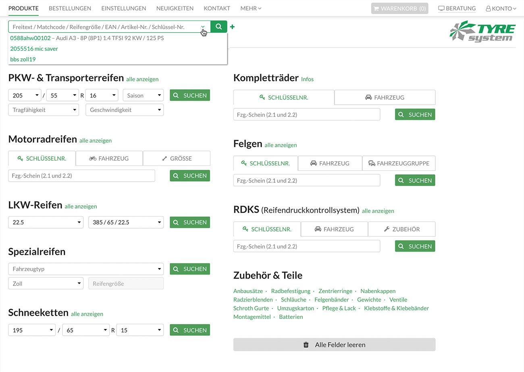Click the green search magnifier in the search bar

pyautogui.click(x=218, y=26)
